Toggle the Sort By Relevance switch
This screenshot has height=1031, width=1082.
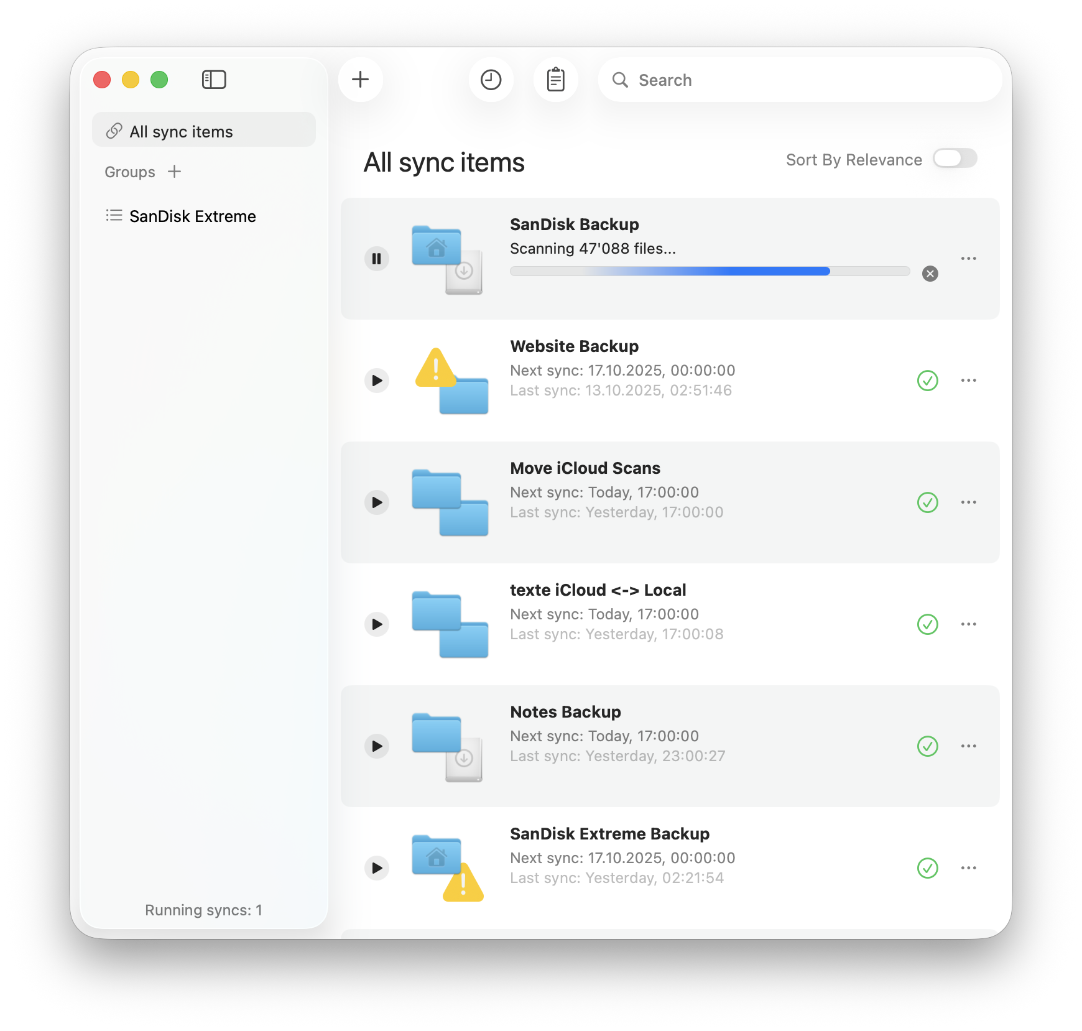[955, 159]
